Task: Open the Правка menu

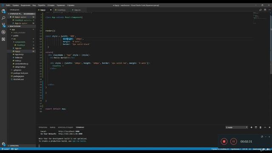Action: tap(15, 6)
